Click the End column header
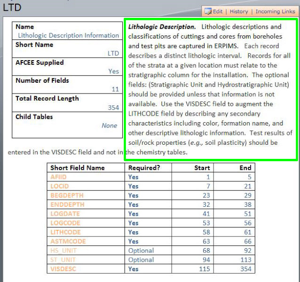The height and width of the screenshot is (282, 300). coord(245,168)
